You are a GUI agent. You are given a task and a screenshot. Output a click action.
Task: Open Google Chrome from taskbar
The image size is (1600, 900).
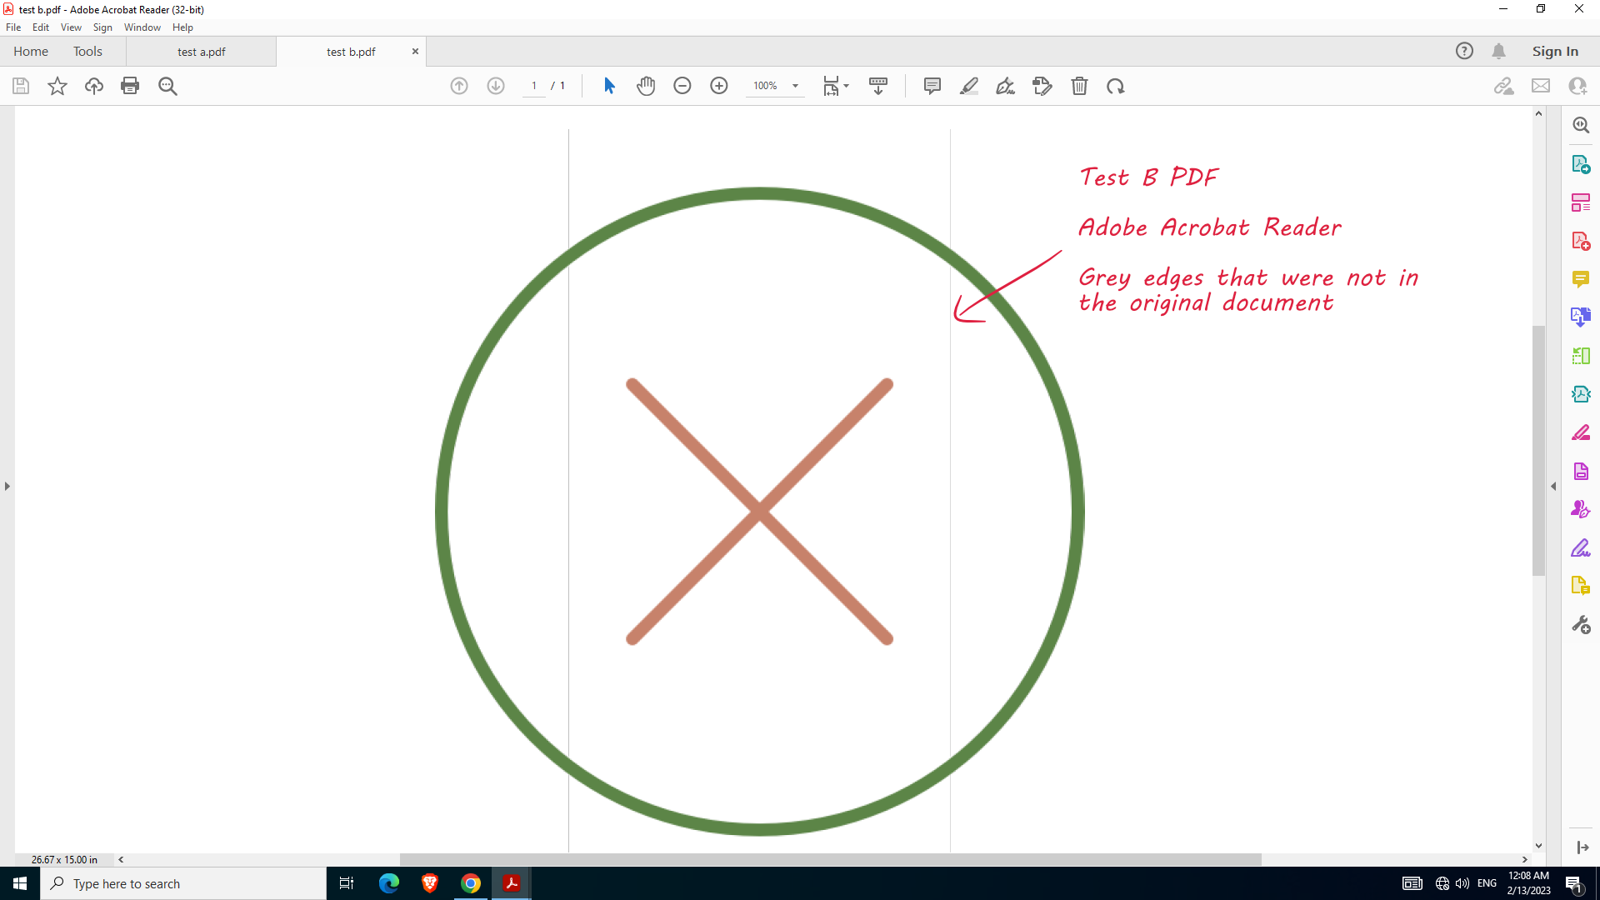[x=471, y=883]
